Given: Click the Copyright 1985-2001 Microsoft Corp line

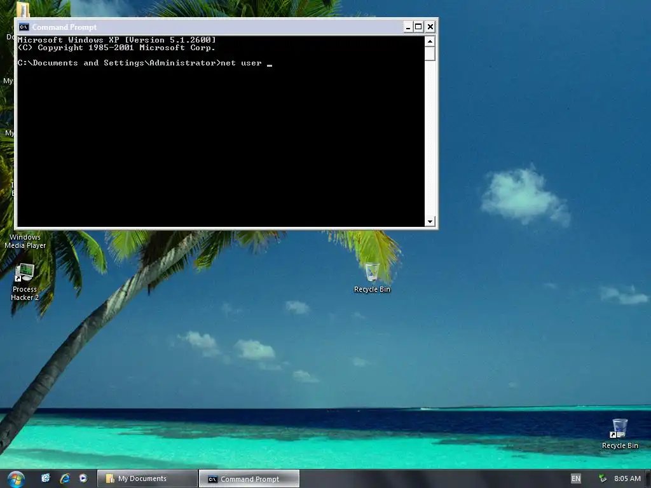Looking at the screenshot, I should pyautogui.click(x=117, y=48).
